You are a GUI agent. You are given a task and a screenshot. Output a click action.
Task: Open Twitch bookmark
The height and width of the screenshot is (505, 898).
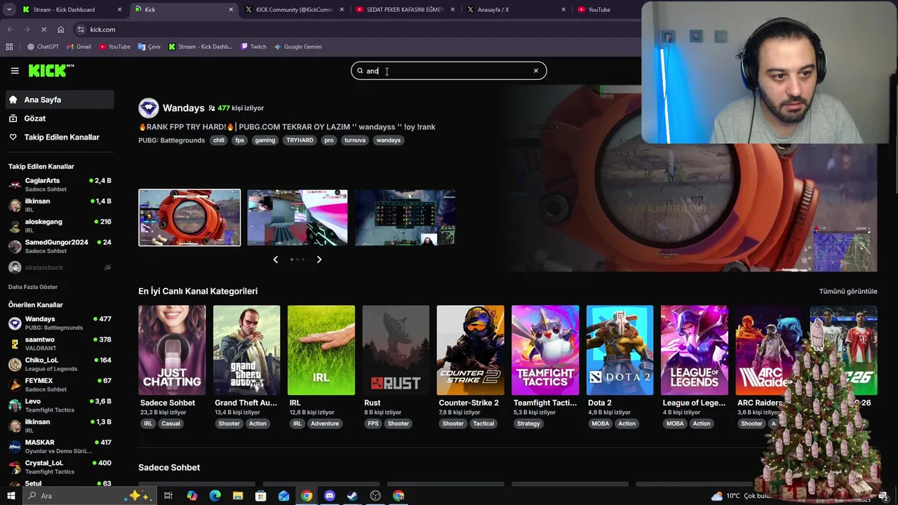tap(253, 47)
